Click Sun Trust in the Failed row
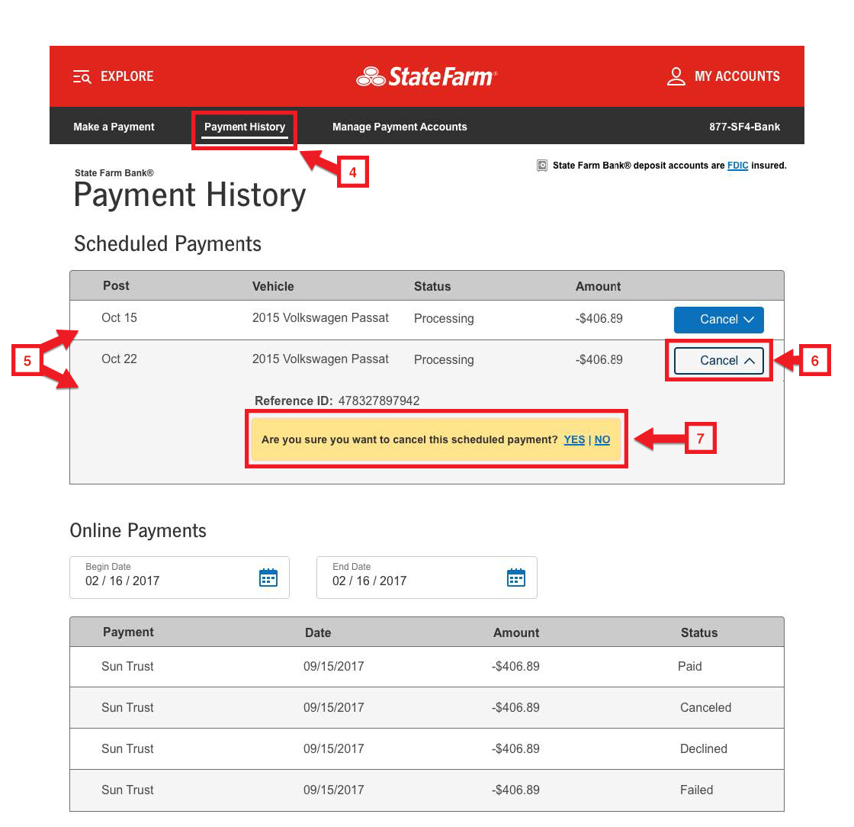 [127, 790]
